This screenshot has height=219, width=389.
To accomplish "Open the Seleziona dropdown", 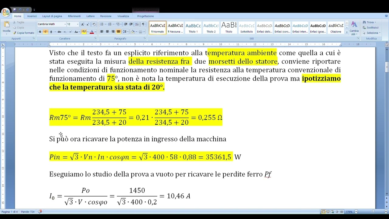I will (371, 33).
